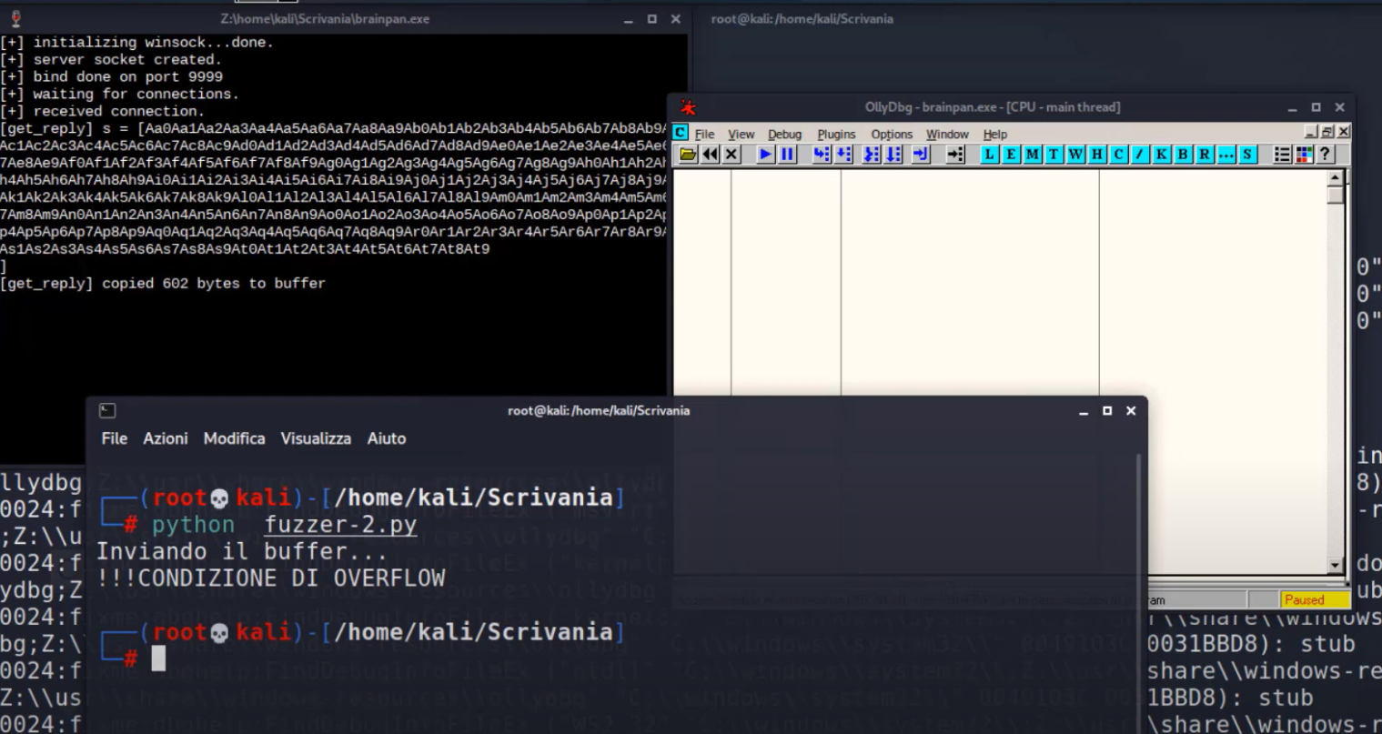Click the Modifica menu in terminal
The height and width of the screenshot is (734, 1382).
point(234,438)
